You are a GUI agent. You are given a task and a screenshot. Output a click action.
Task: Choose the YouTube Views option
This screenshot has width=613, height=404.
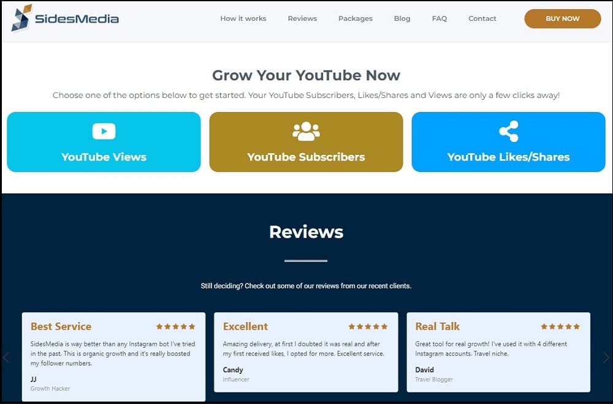pyautogui.click(x=104, y=141)
